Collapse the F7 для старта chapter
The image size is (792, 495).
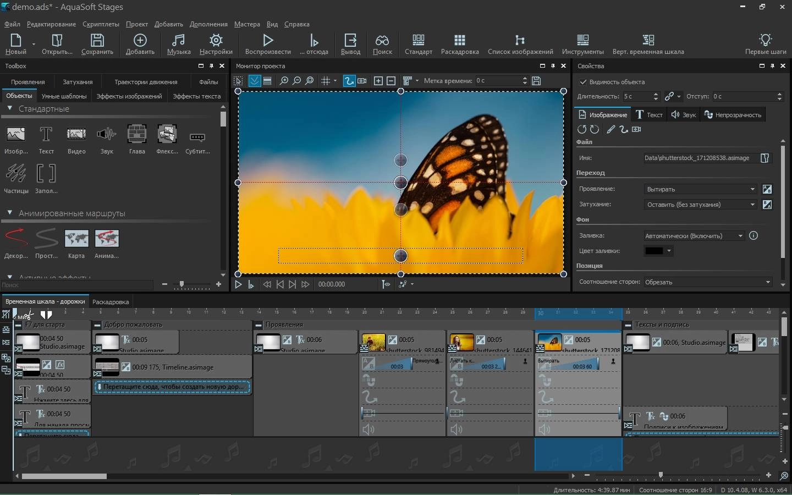point(19,324)
